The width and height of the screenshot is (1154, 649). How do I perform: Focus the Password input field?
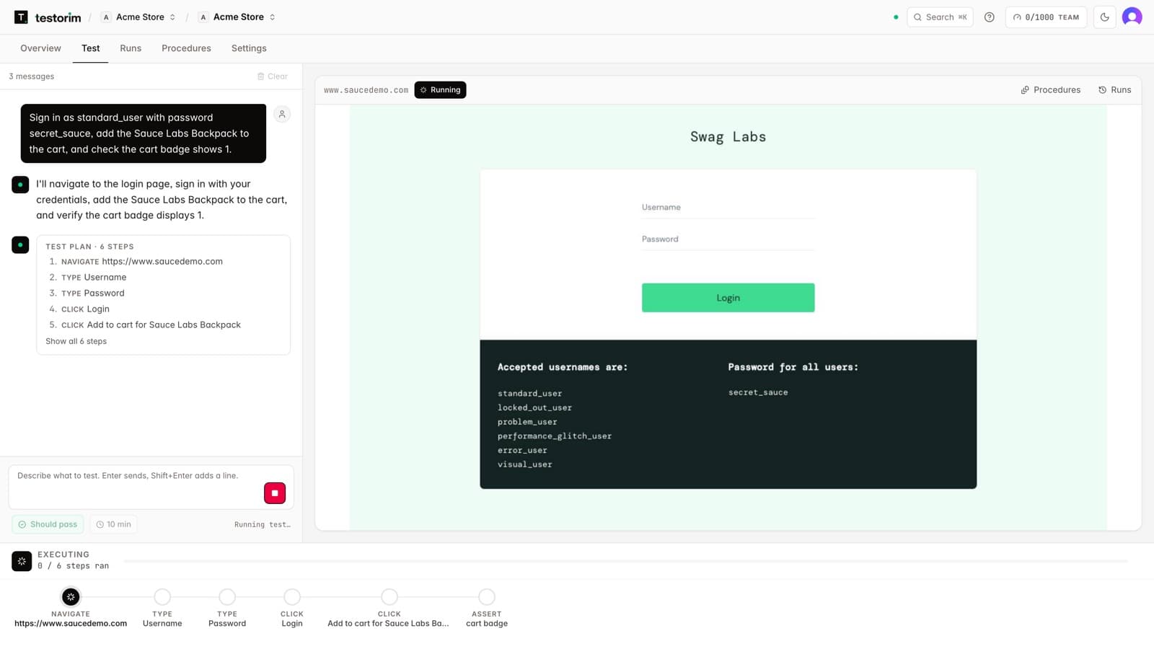(x=728, y=239)
